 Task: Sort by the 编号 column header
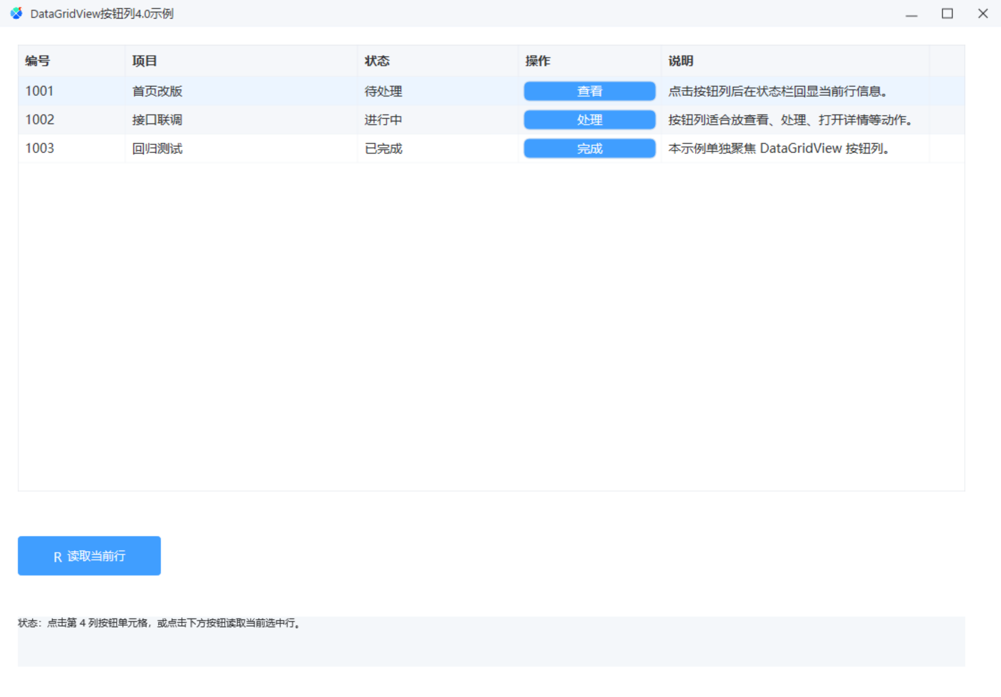[71, 61]
